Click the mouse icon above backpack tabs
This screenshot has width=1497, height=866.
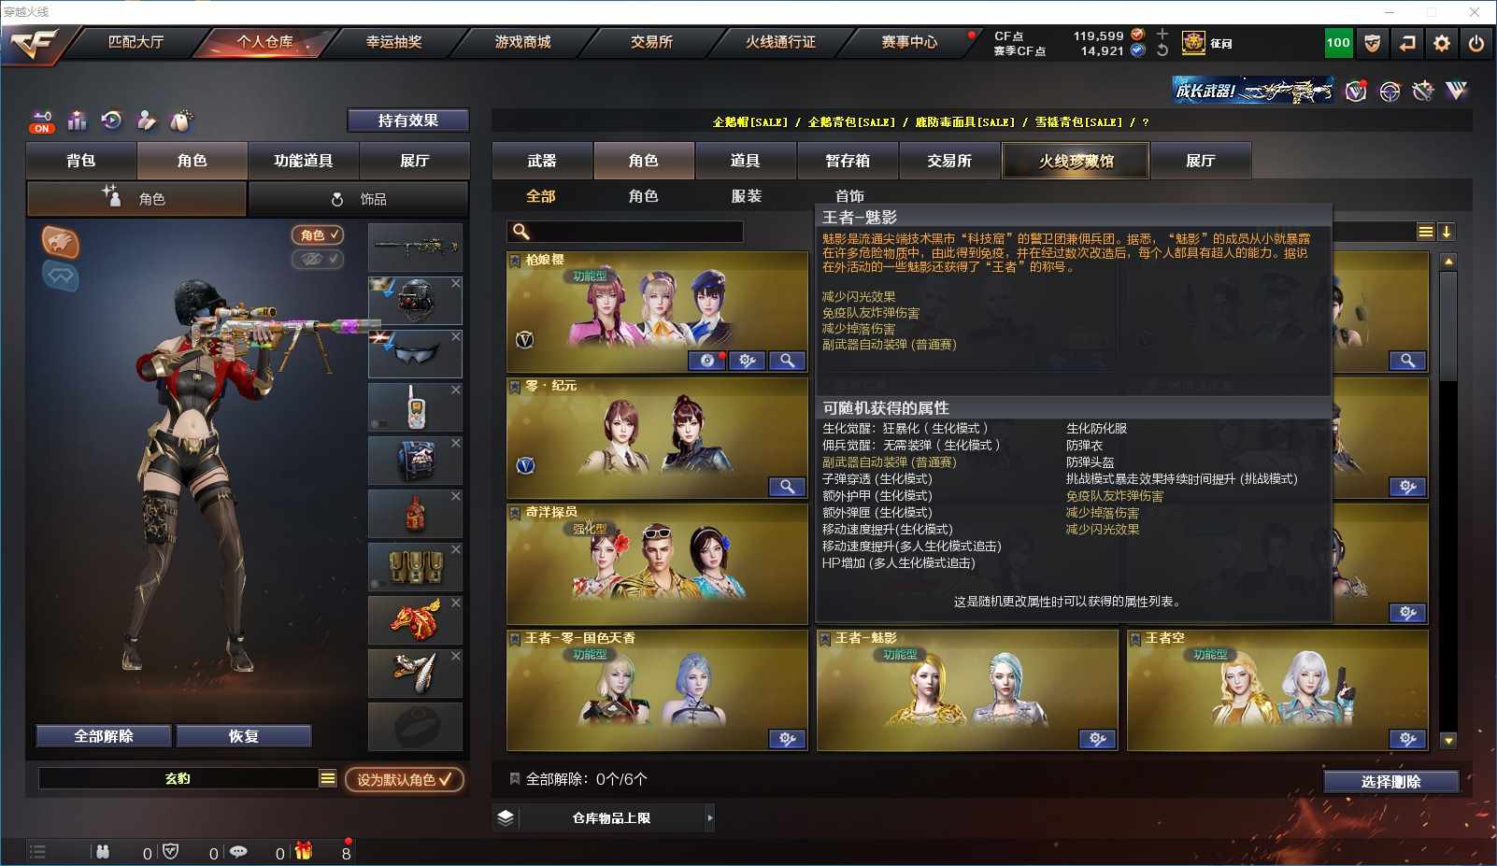[181, 121]
